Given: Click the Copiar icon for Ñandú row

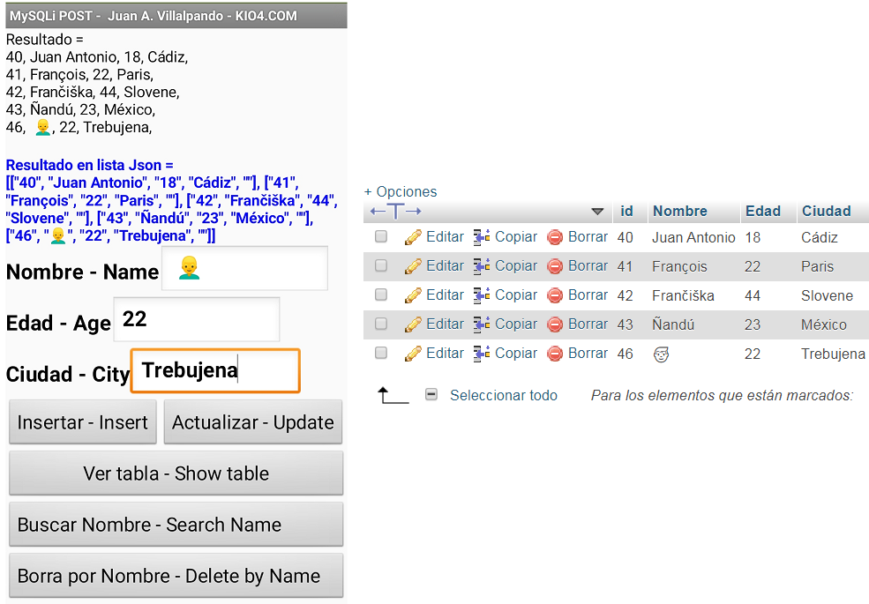Looking at the screenshot, I should click(x=482, y=324).
